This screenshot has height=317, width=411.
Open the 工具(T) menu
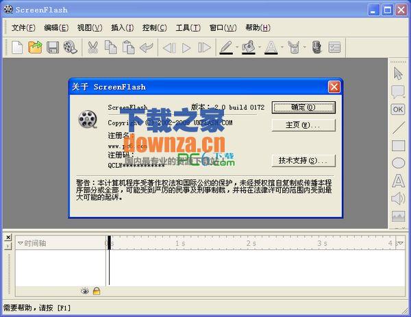[188, 27]
